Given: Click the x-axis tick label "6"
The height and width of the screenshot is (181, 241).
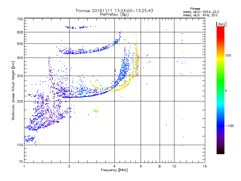Looking at the screenshot, I should (141, 166).
